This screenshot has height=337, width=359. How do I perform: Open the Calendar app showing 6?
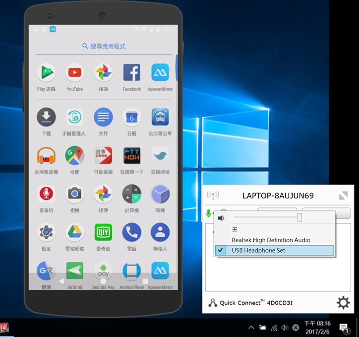(132, 117)
